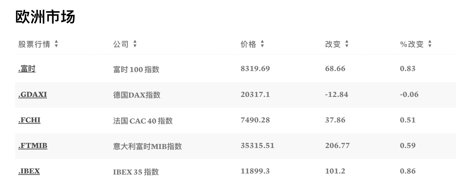Click the 意大利富时MIB指数 company cell

click(147, 146)
